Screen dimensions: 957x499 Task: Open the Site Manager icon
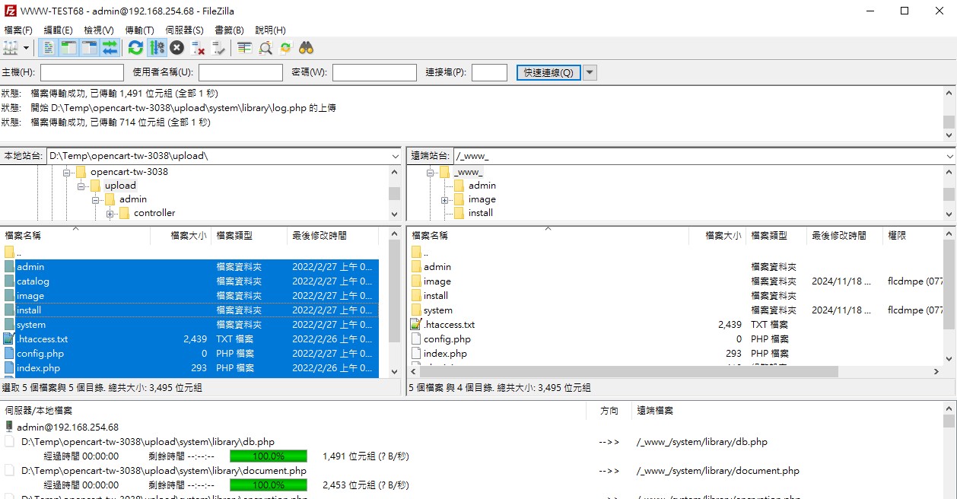(x=11, y=48)
